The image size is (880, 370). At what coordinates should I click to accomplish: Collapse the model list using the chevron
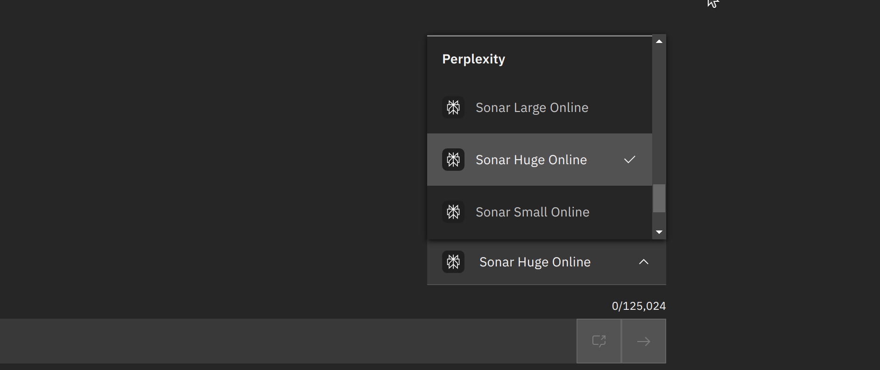643,262
